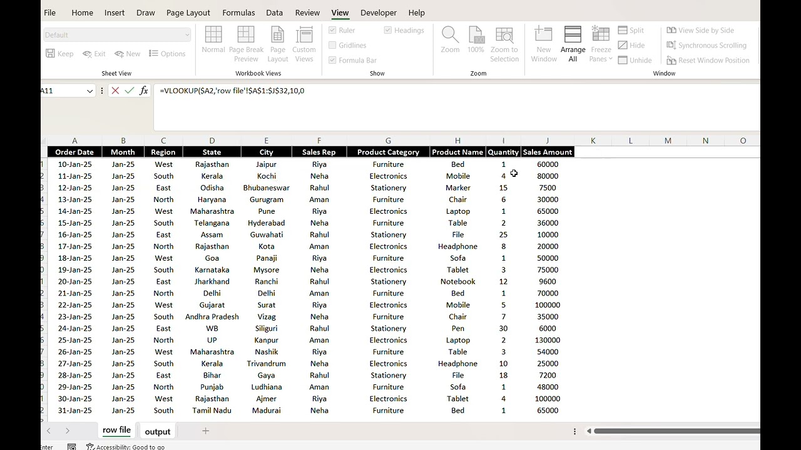The width and height of the screenshot is (801, 450).
Task: Click the sheet tab bar options dots
Action: 574,431
